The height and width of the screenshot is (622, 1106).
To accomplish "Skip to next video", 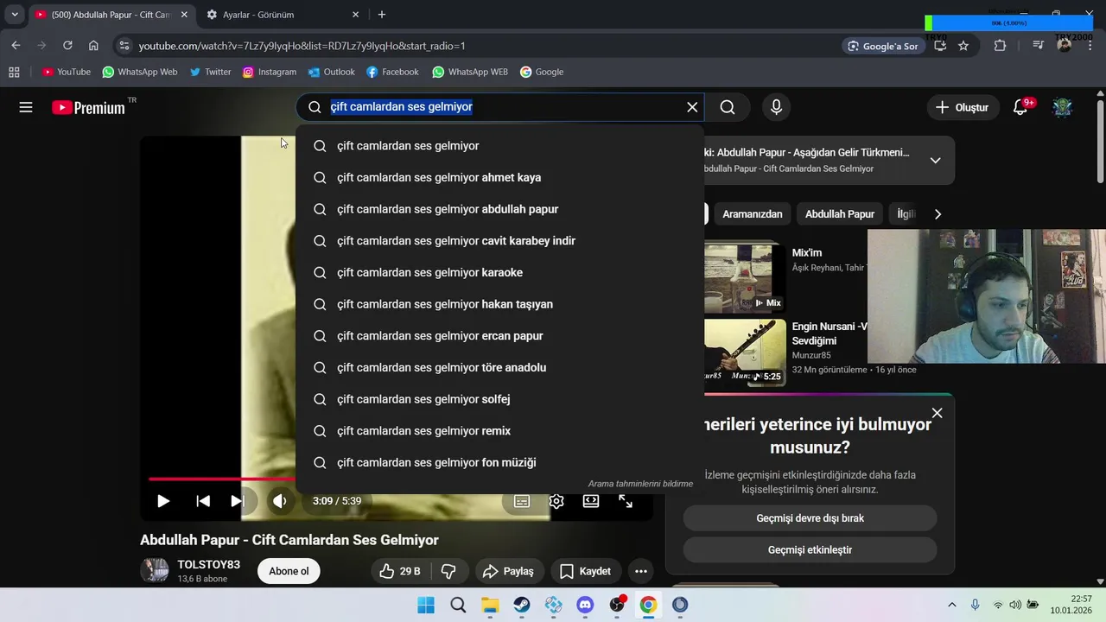I will (237, 501).
